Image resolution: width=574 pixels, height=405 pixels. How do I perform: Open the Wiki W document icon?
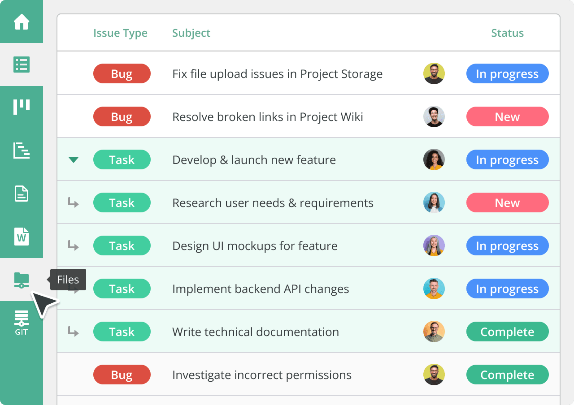coord(22,237)
